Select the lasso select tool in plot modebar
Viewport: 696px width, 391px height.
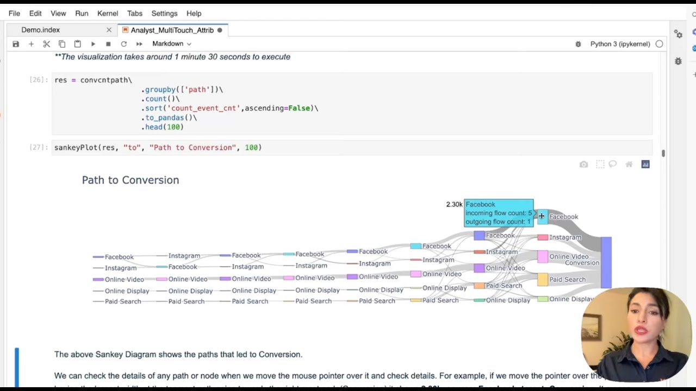[x=613, y=165]
